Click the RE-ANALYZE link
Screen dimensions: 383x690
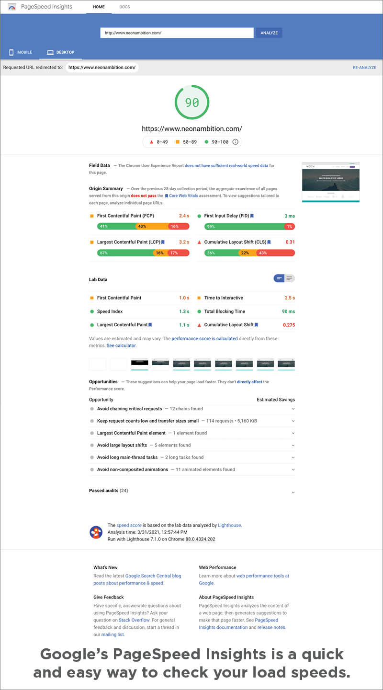(x=364, y=67)
